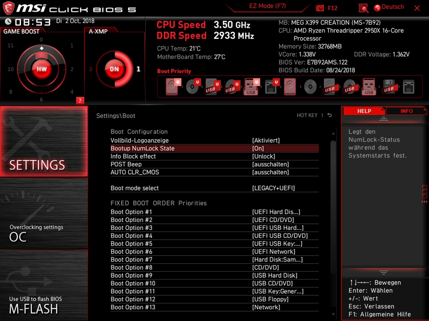Open the Bootup NumLock State On value
Screen dimensions: 429x321
(x=258, y=148)
